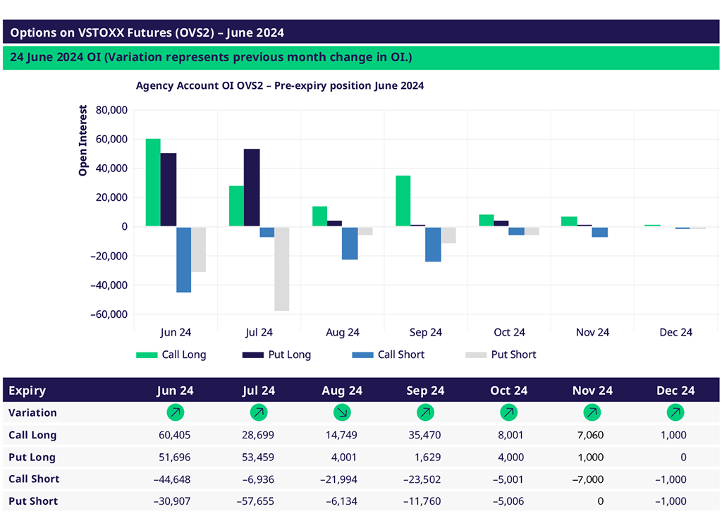Click the Jul 24 Put Short gray bar
Image resolution: width=722 pixels, height=528 pixels.
281,269
